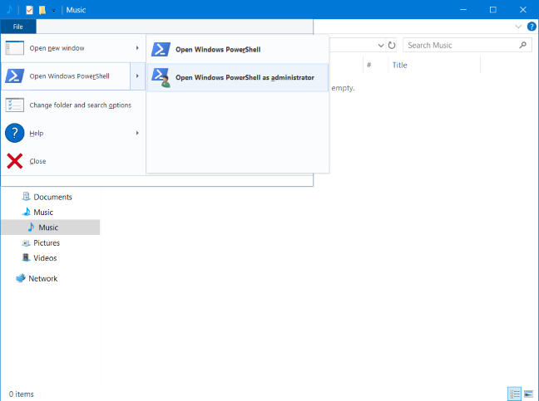This screenshot has width=539, height=401.
Task: Click the Search Music field
Action: pos(467,46)
